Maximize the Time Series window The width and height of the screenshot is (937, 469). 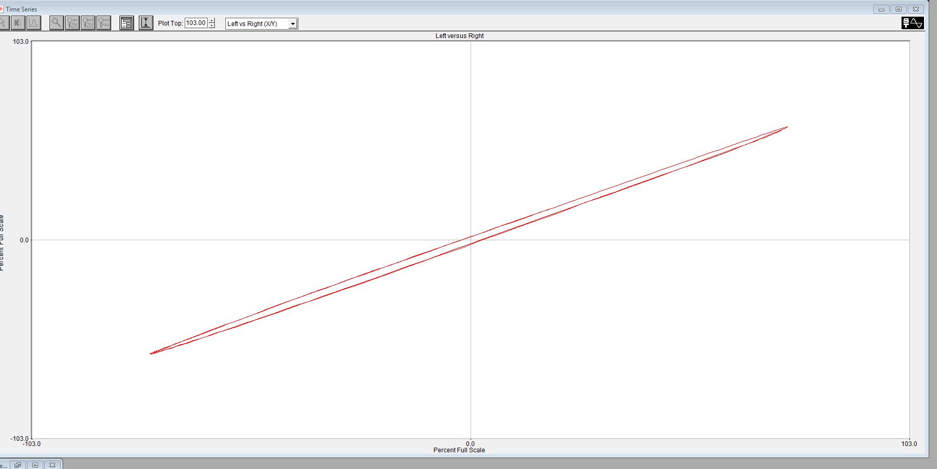tap(898, 9)
